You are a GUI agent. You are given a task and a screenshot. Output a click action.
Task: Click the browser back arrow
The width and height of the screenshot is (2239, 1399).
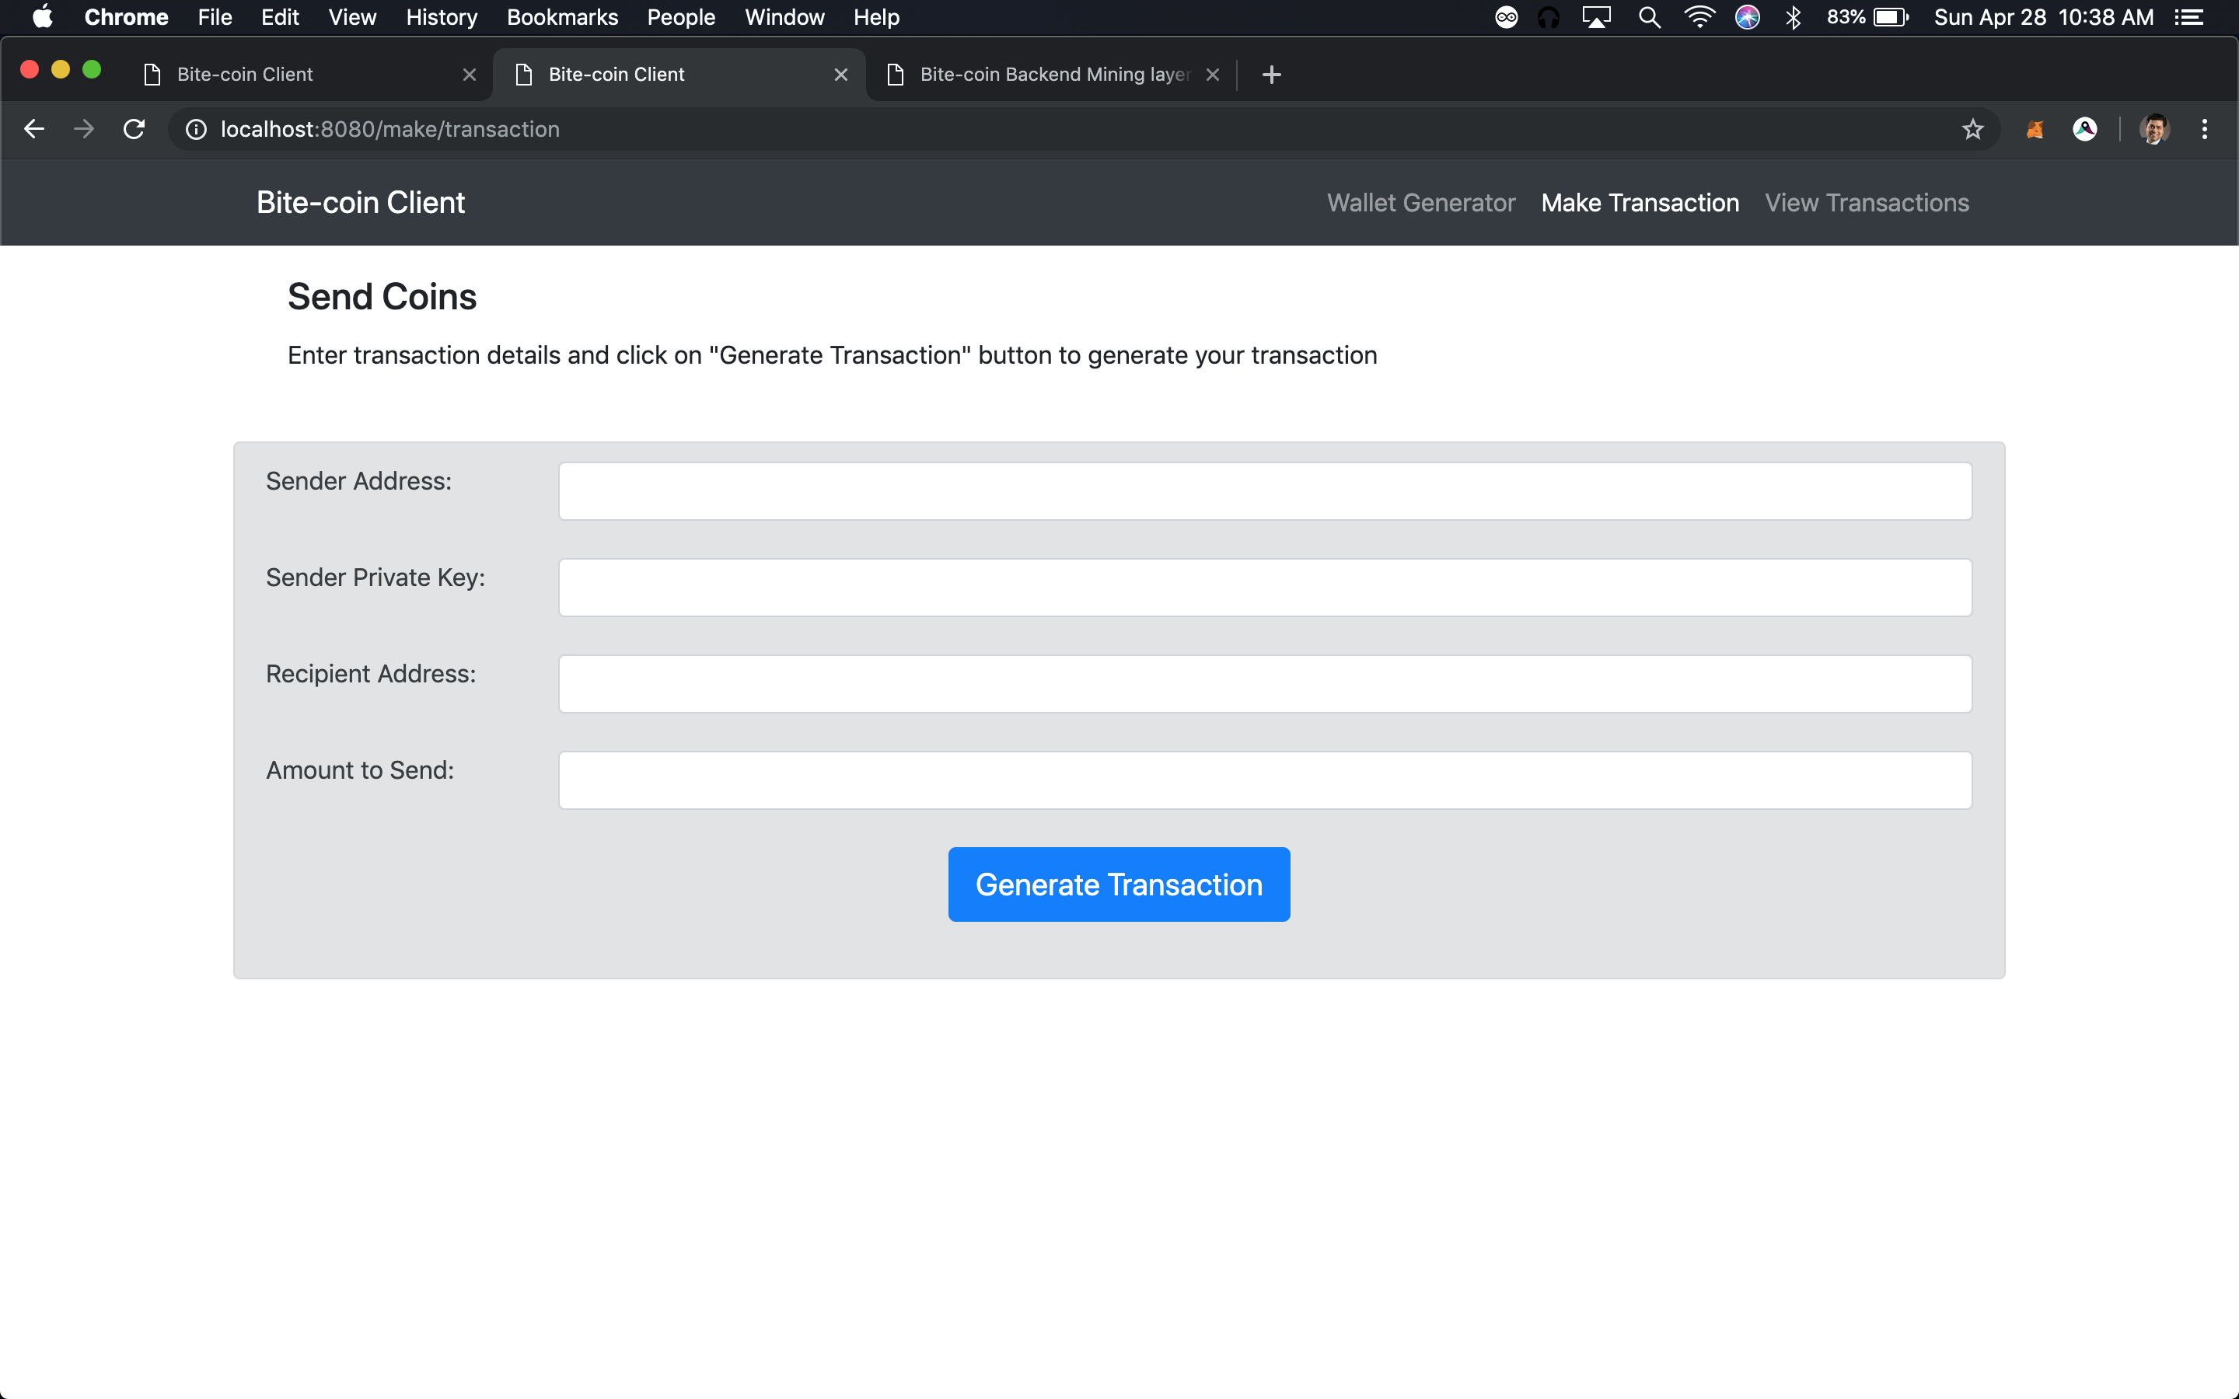click(x=34, y=128)
